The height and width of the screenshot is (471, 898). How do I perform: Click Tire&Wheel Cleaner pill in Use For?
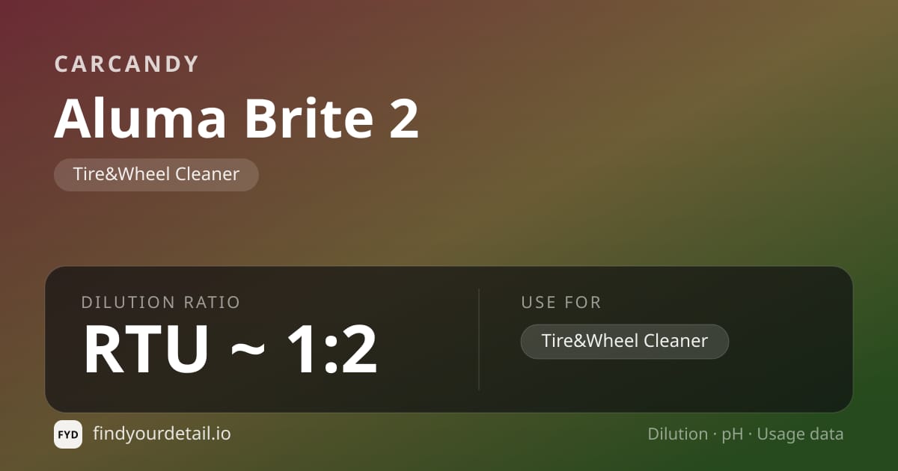click(x=625, y=341)
